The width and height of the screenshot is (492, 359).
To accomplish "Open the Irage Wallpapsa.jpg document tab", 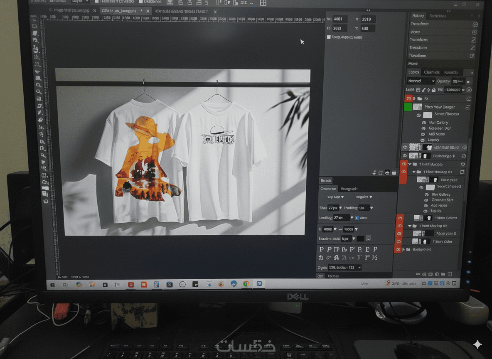I will pos(69,10).
